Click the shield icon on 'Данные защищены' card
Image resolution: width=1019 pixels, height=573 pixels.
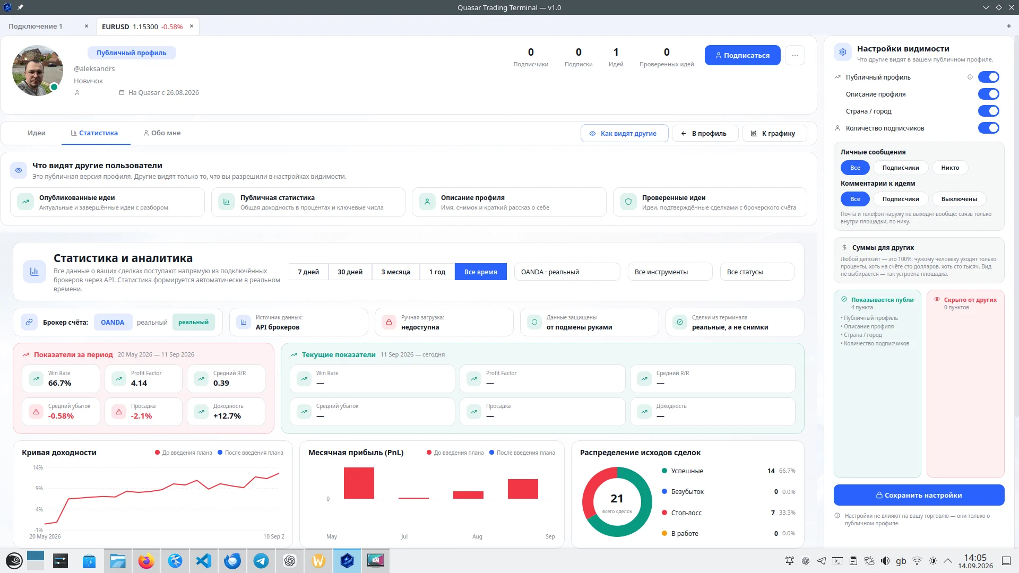(534, 322)
